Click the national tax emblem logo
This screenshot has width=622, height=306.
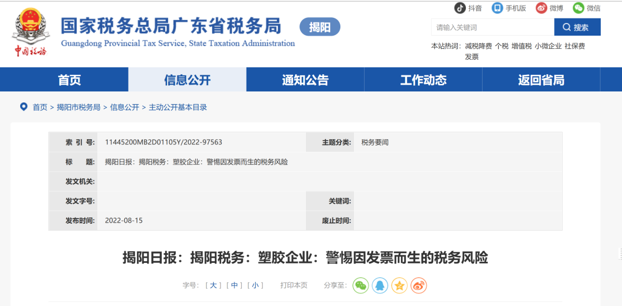point(31,32)
